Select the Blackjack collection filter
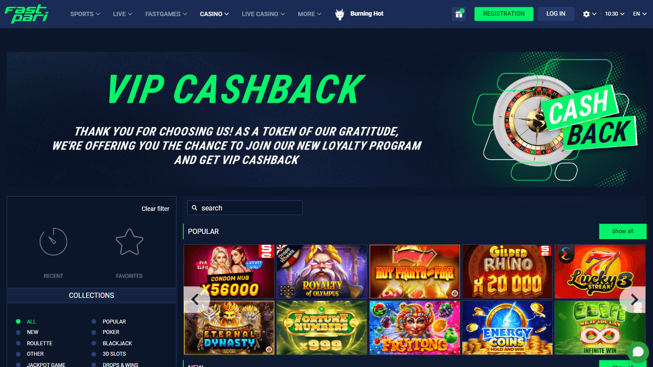The height and width of the screenshot is (367, 653). 117,344
